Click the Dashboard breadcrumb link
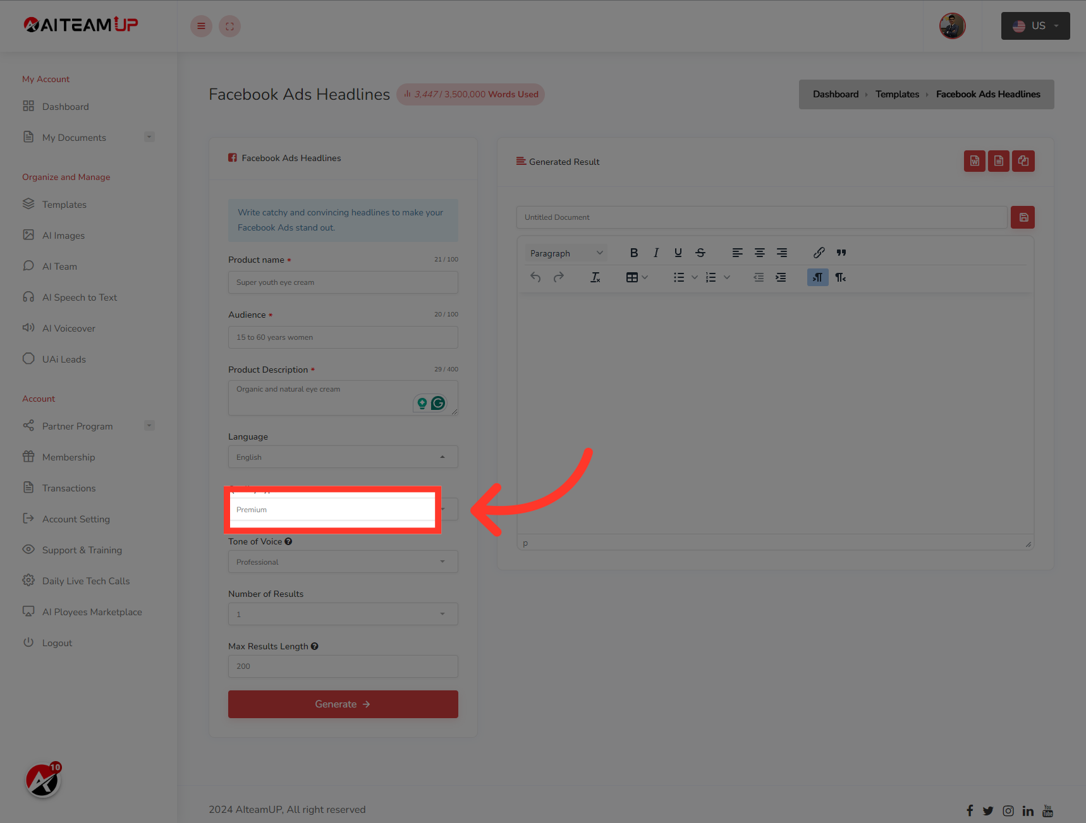This screenshot has height=823, width=1086. click(x=836, y=94)
